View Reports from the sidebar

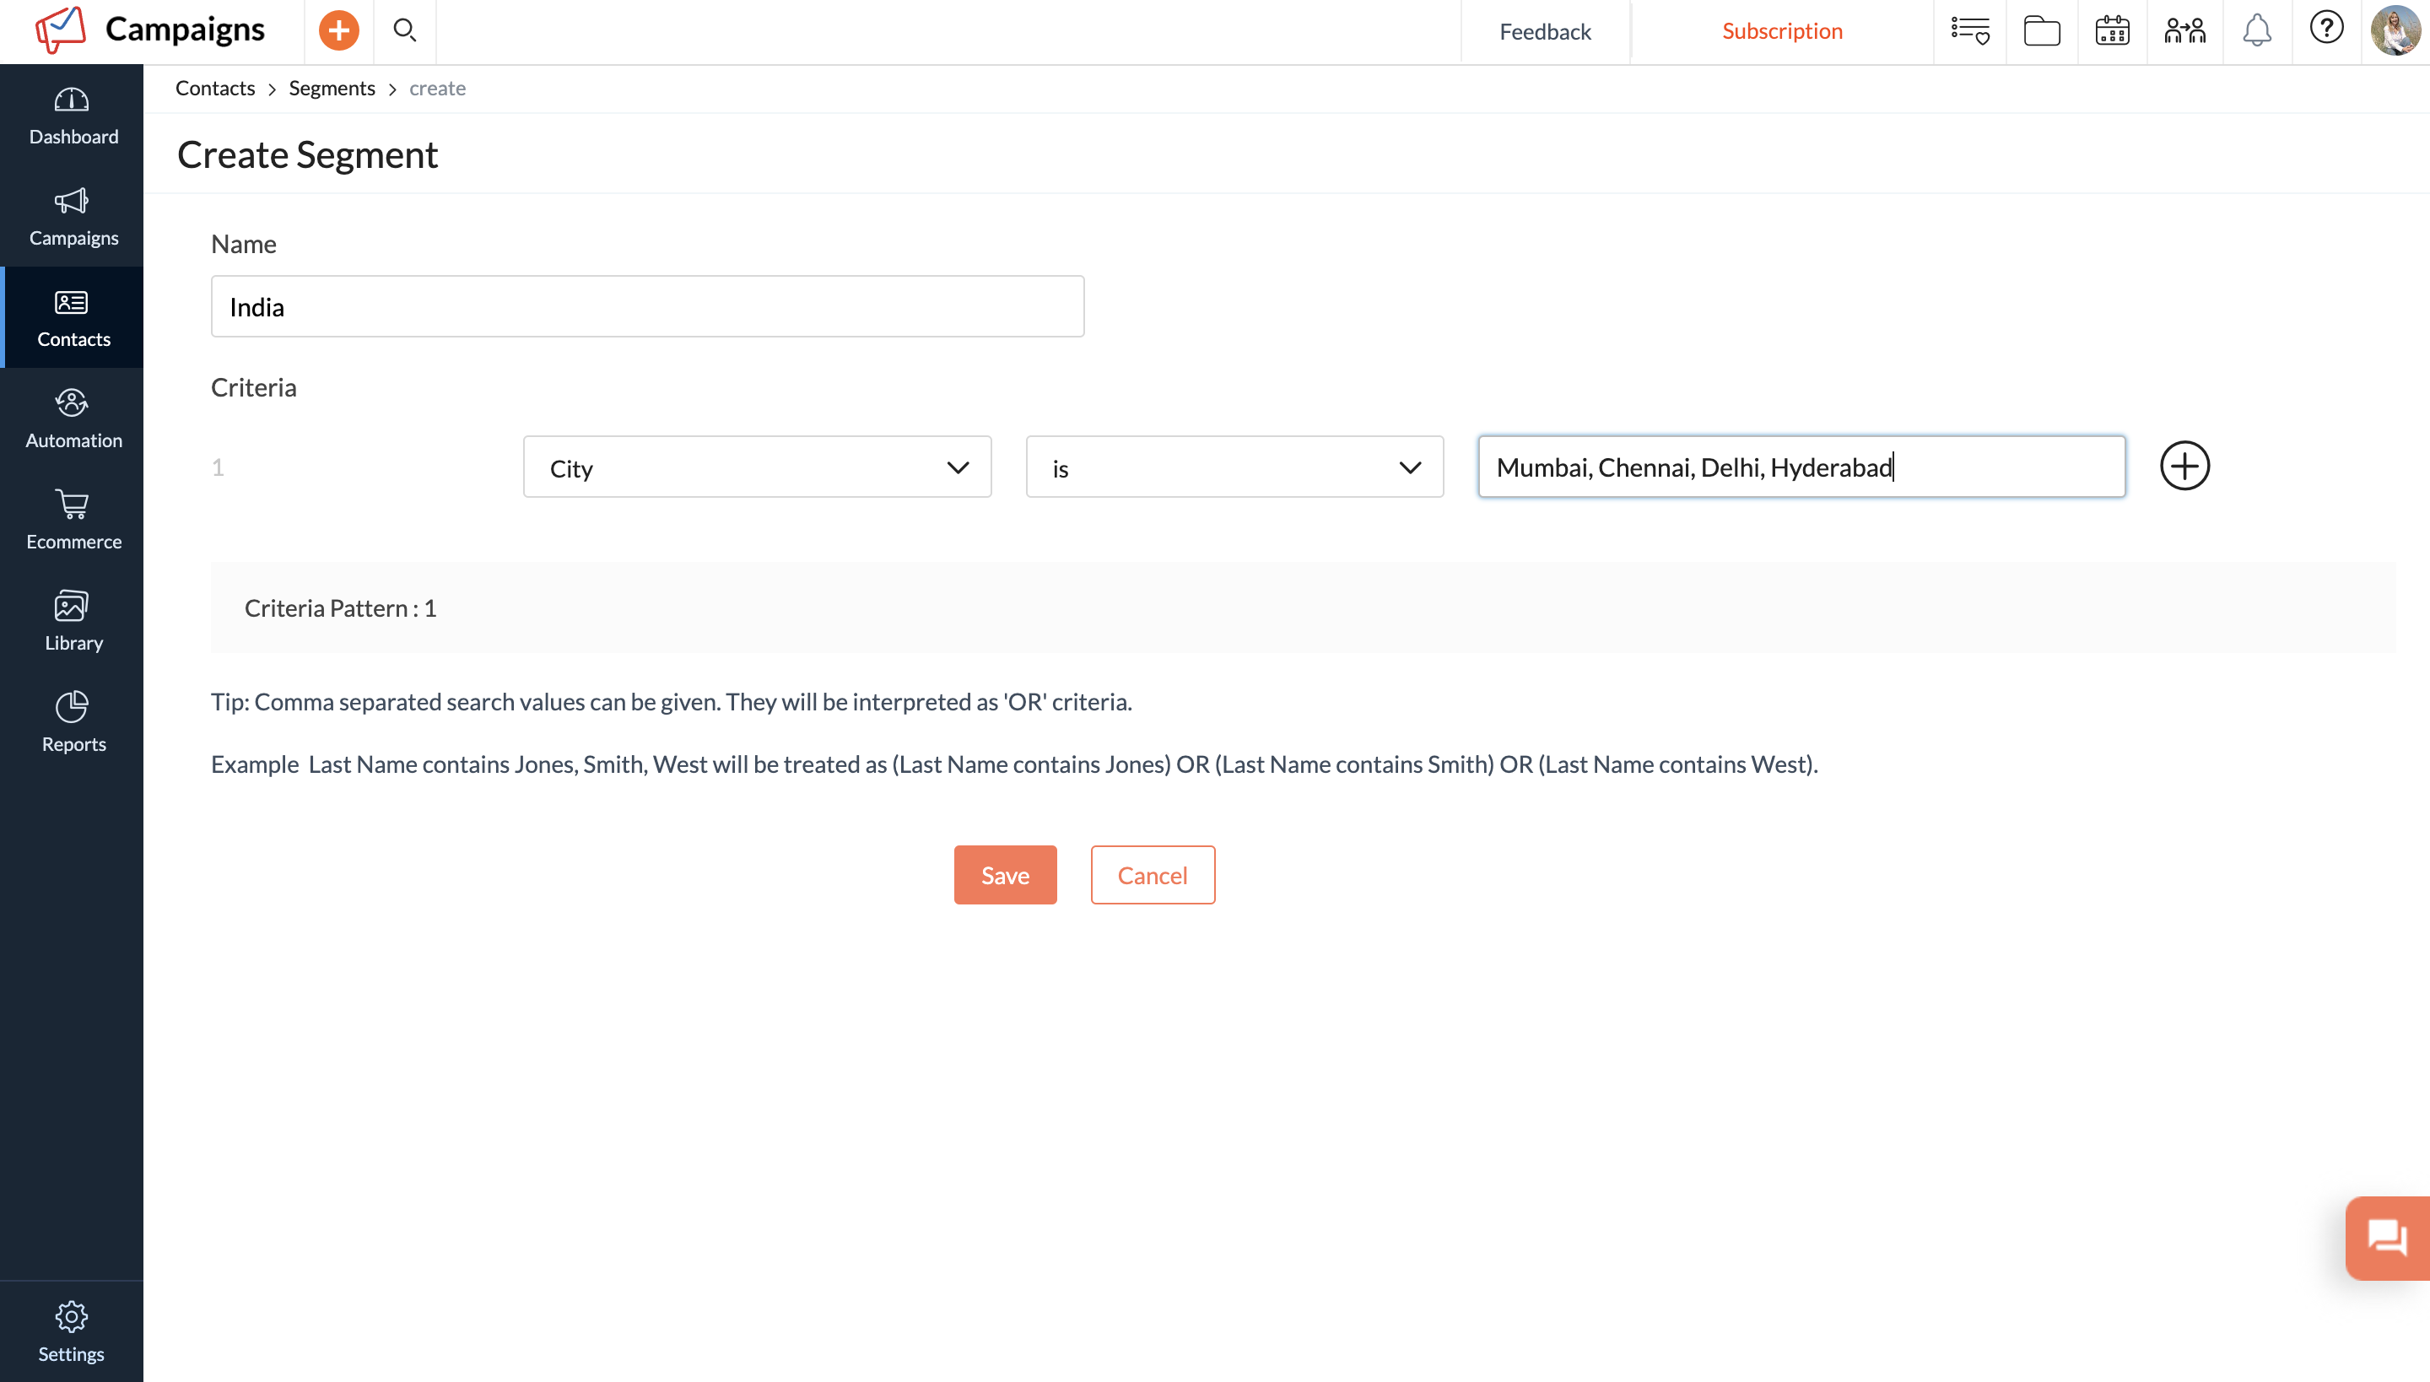coord(73,721)
